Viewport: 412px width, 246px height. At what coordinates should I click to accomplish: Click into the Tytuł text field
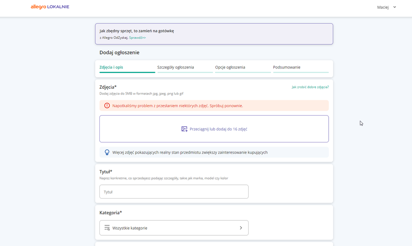174,192
